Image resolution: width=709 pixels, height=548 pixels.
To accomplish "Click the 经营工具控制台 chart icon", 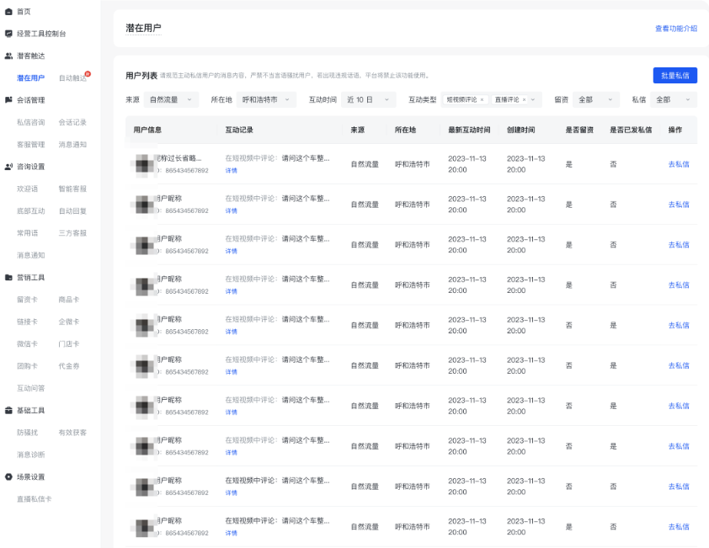I will tap(8, 34).
